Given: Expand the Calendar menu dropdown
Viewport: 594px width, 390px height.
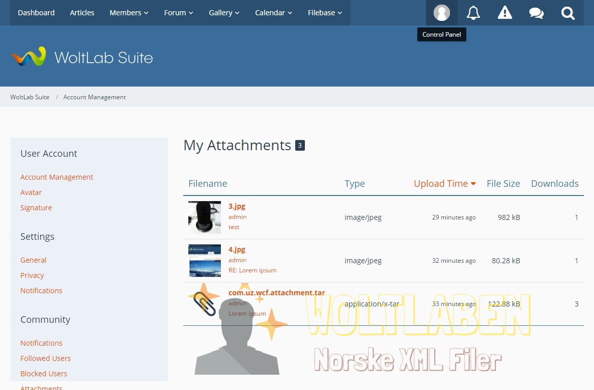Looking at the screenshot, I should coord(273,13).
